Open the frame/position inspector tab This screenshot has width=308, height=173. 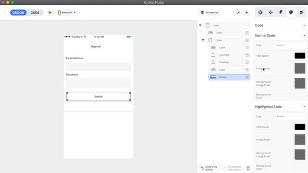click(260, 12)
